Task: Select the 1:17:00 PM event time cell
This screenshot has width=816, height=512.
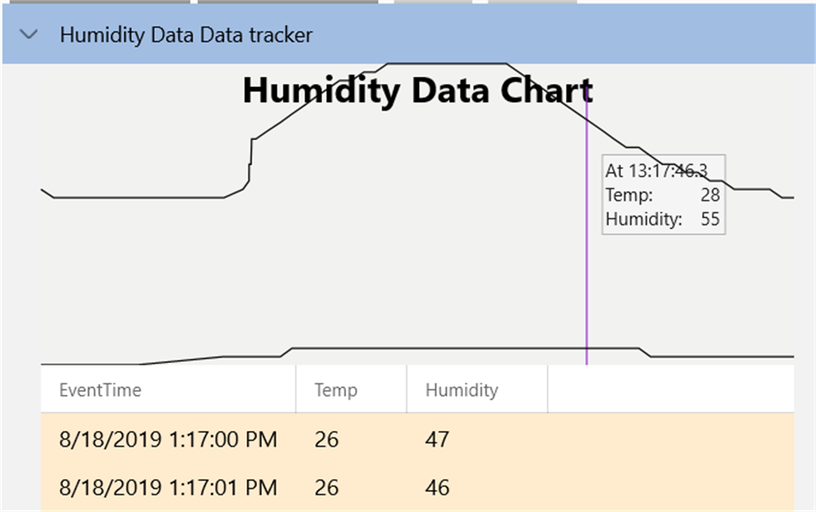Action: click(168, 439)
